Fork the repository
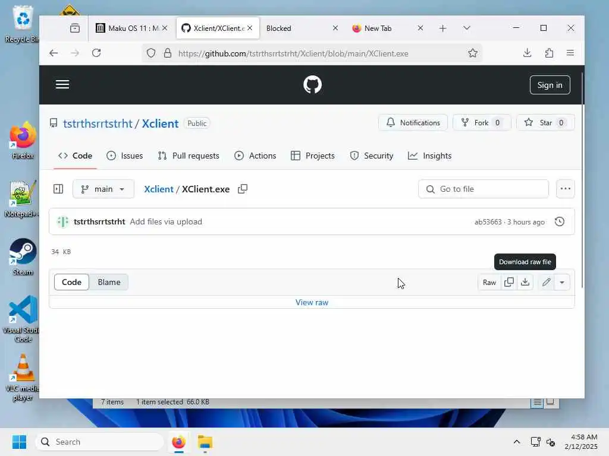Viewport: 609px width, 456px height. click(x=482, y=122)
